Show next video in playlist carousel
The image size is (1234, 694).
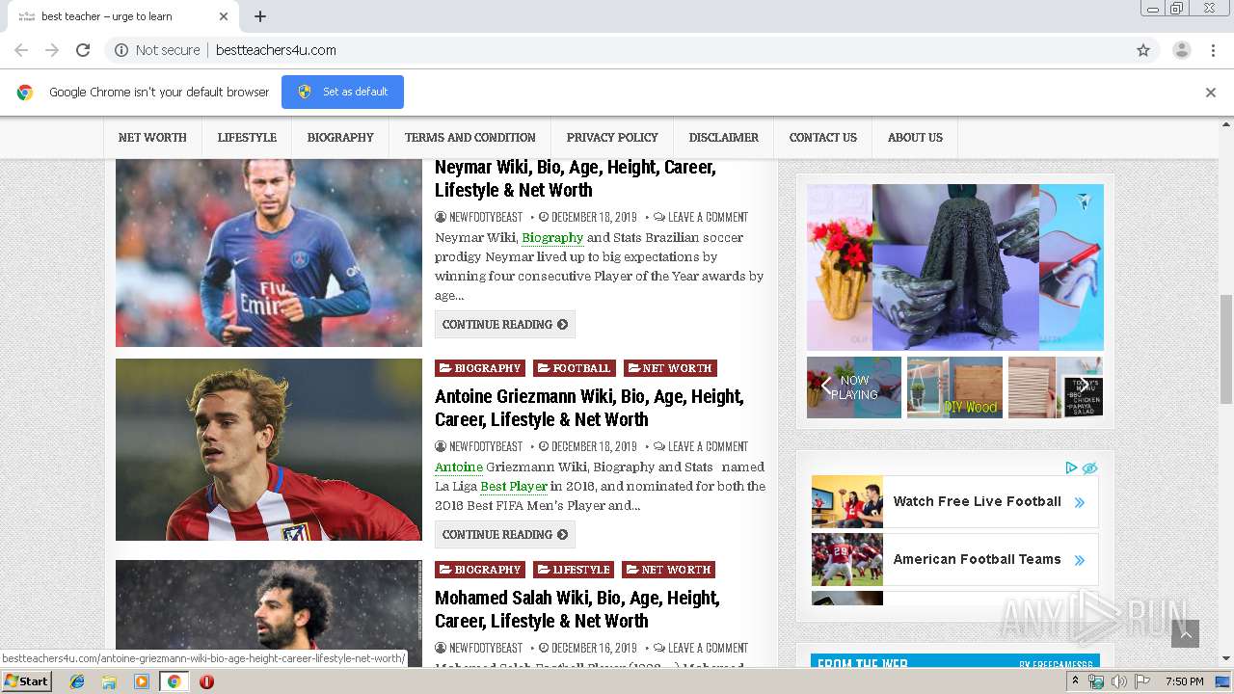pyautogui.click(x=1084, y=385)
